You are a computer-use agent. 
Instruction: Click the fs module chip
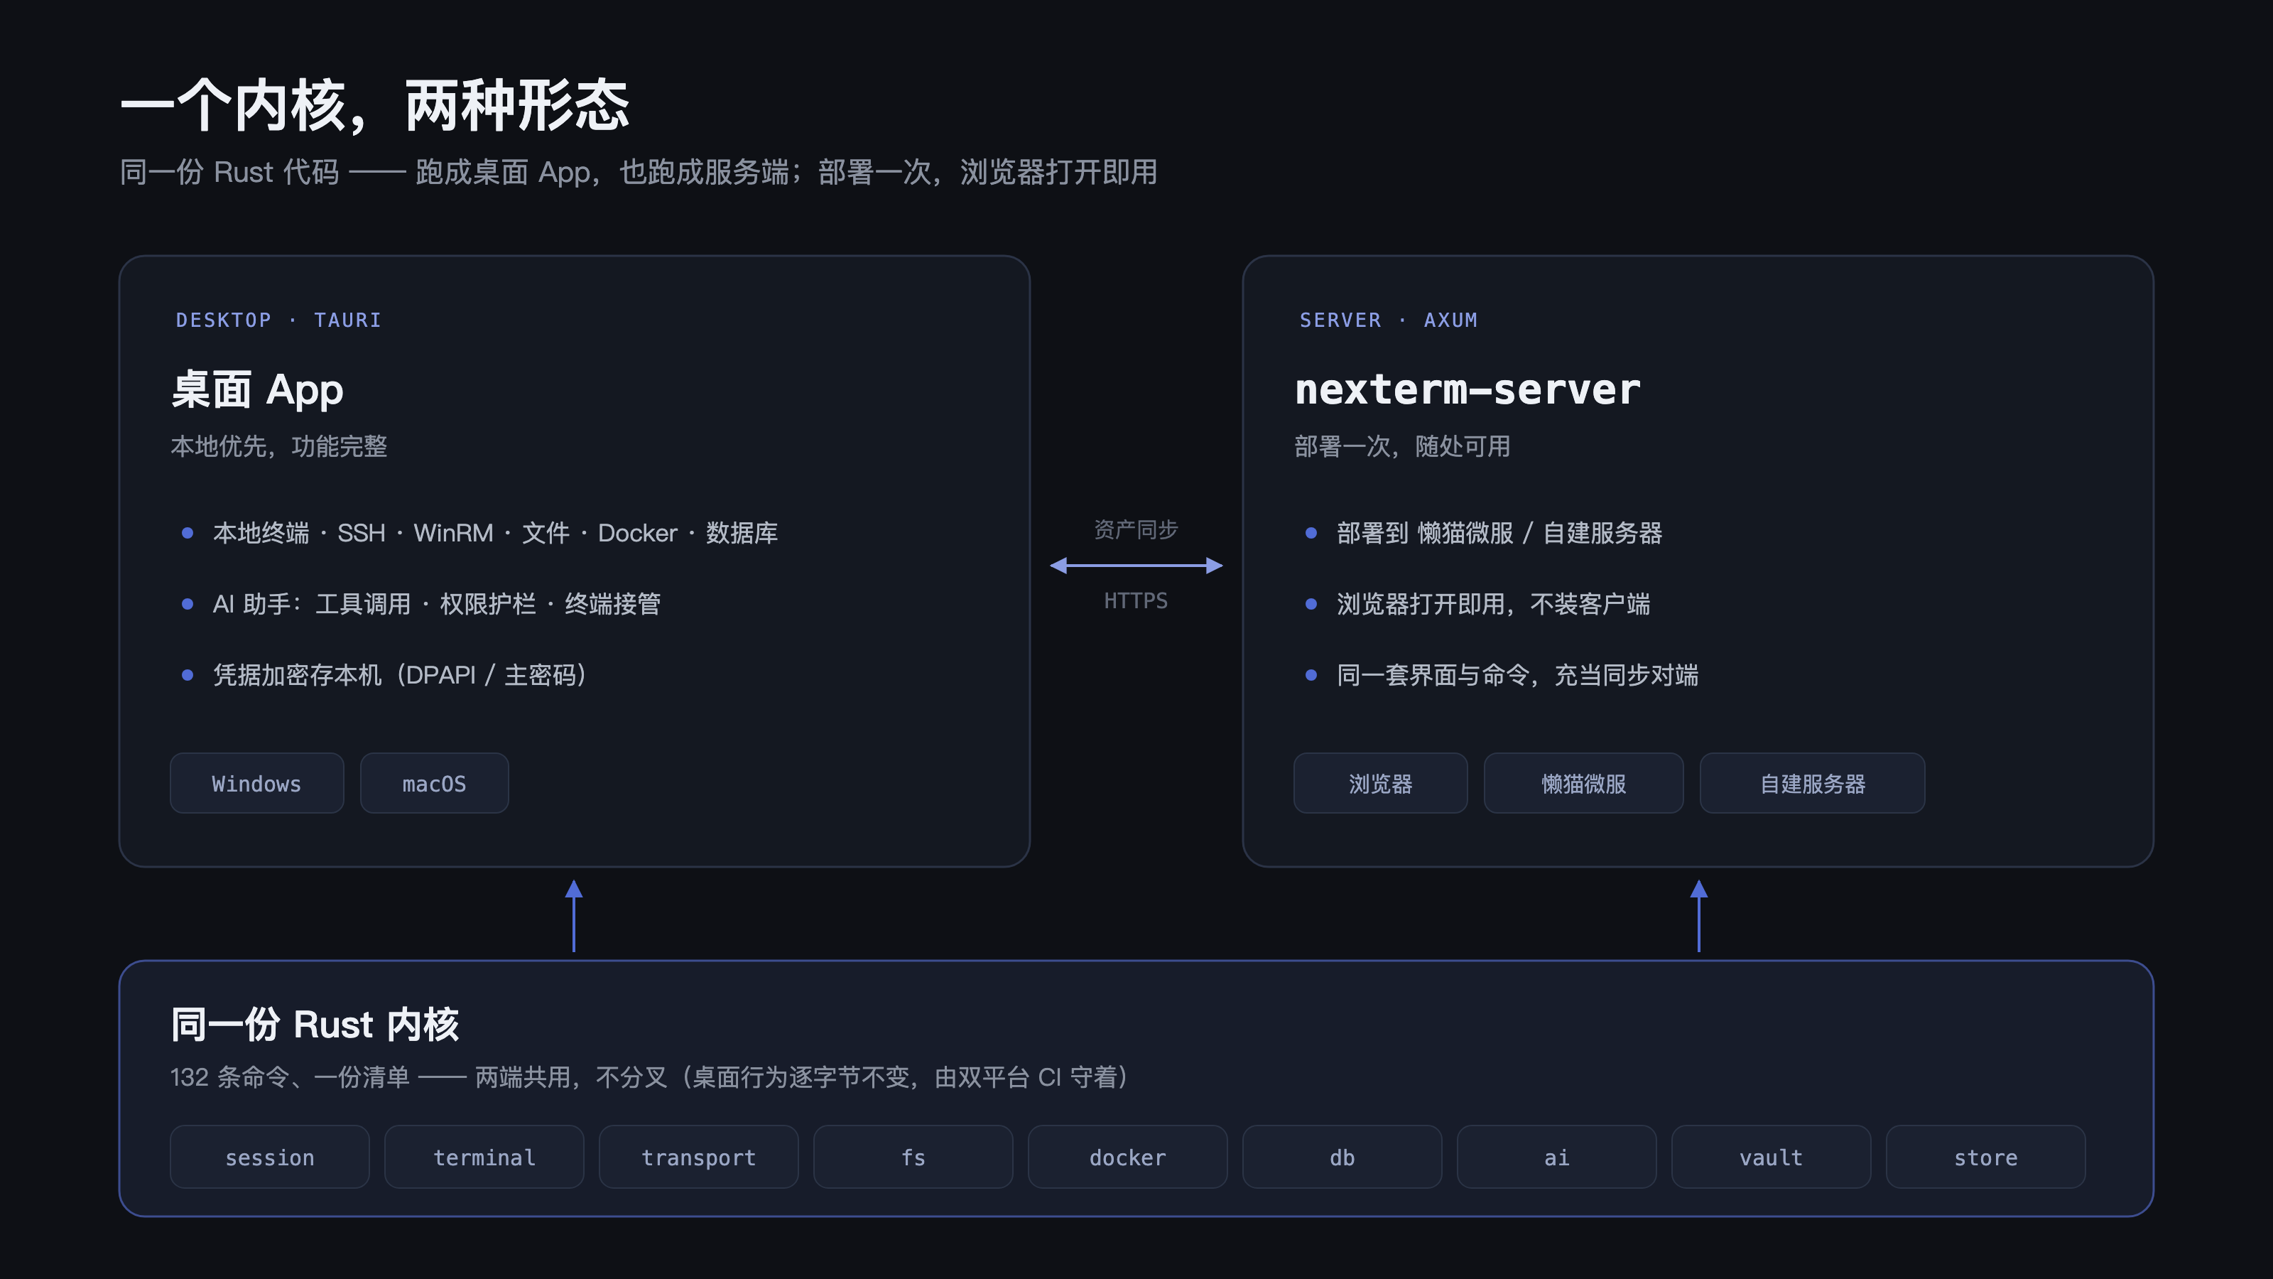click(x=912, y=1157)
